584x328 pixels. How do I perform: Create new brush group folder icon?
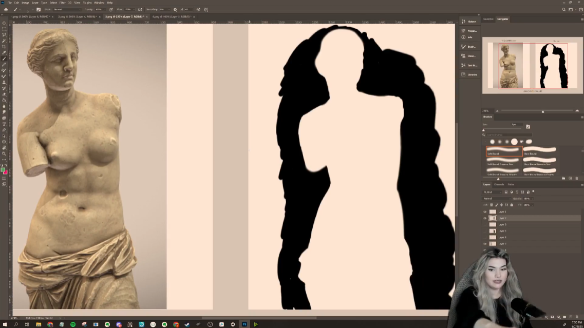[x=563, y=178]
